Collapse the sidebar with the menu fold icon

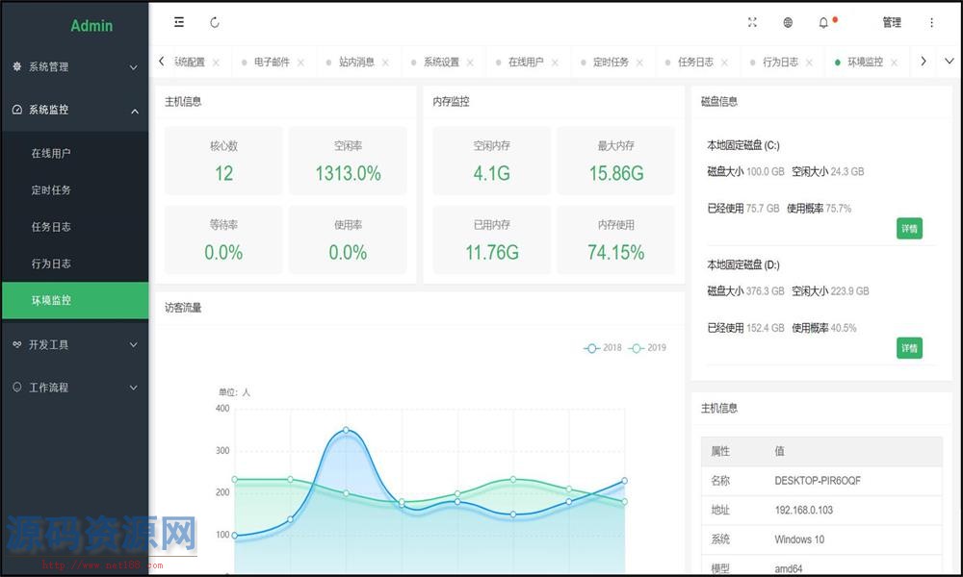179,23
